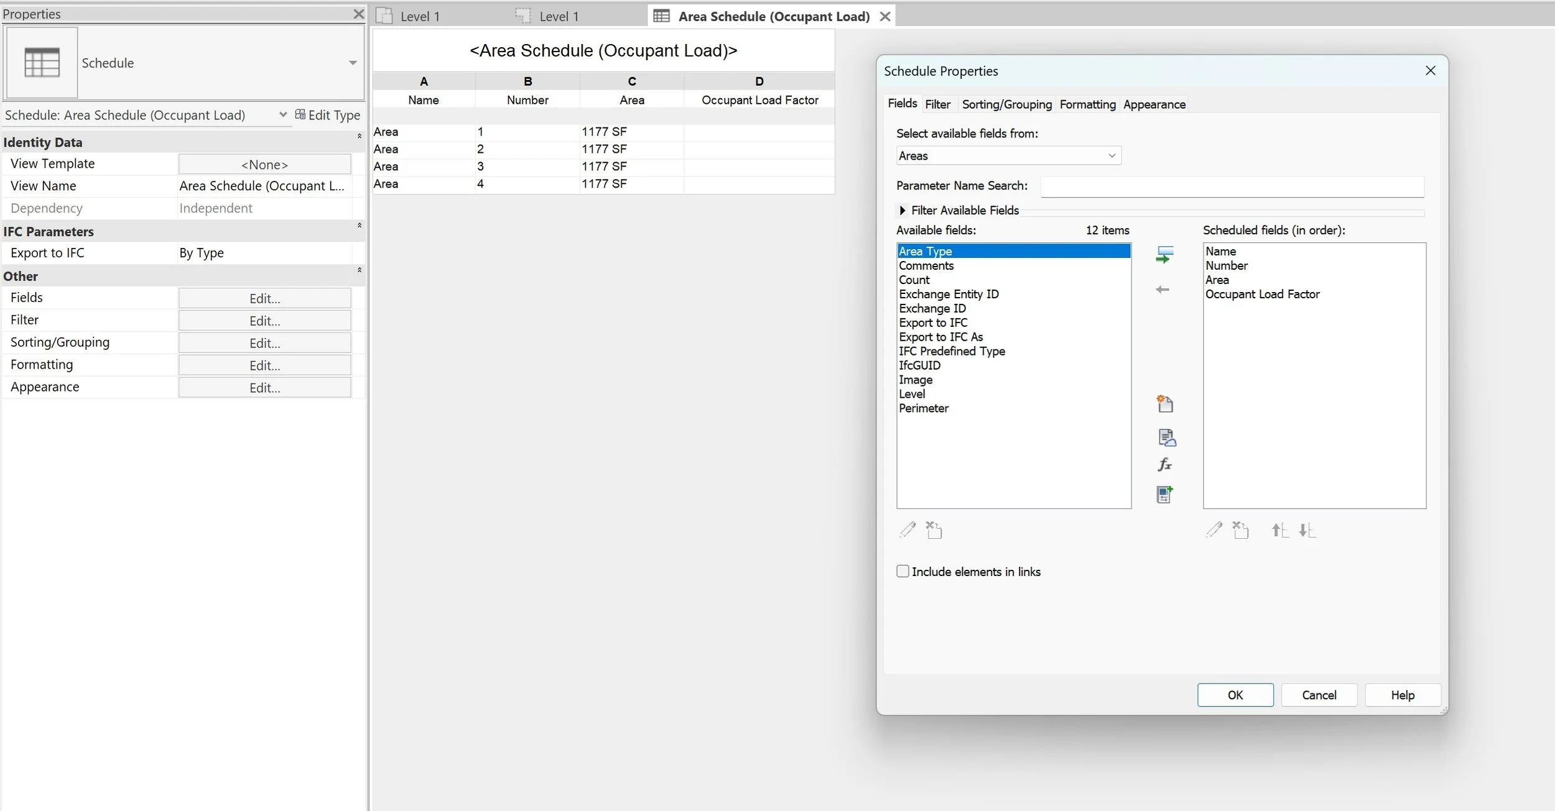This screenshot has width=1555, height=811.
Task: Switch to the Sorting/Grouping tab
Action: 1006,104
